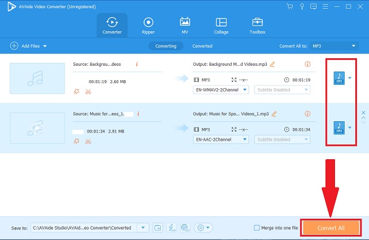Rename the Background Music output file
Viewport: 369px width, 240px height.
272,64
